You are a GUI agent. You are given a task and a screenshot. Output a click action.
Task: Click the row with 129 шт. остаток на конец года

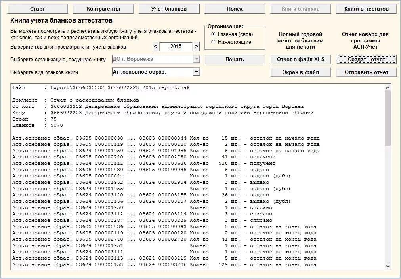[164, 264]
